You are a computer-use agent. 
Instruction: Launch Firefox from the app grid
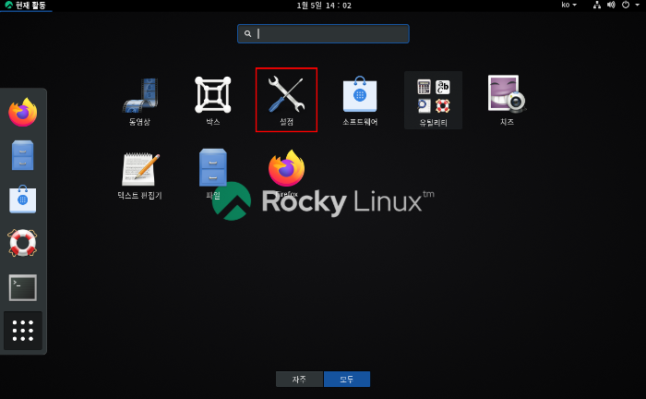pos(286,173)
